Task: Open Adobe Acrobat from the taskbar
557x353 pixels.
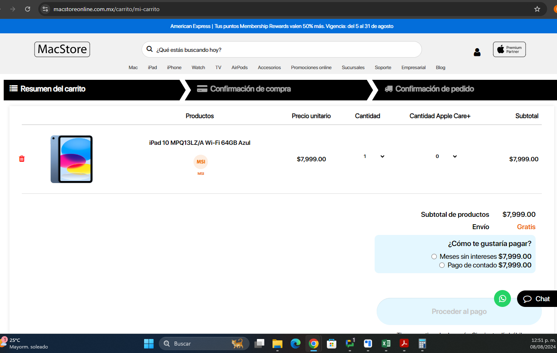Action: pyautogui.click(x=404, y=344)
